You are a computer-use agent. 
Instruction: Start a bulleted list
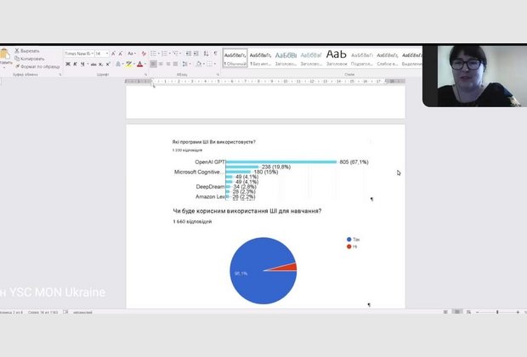(154, 53)
